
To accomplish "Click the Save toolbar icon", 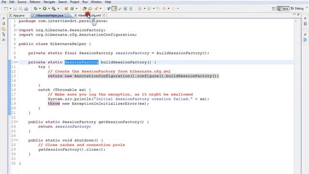I will tap(15, 9).
